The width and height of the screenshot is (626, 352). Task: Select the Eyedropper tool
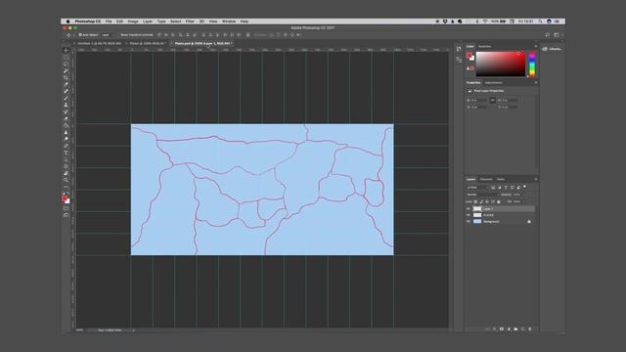66,84
